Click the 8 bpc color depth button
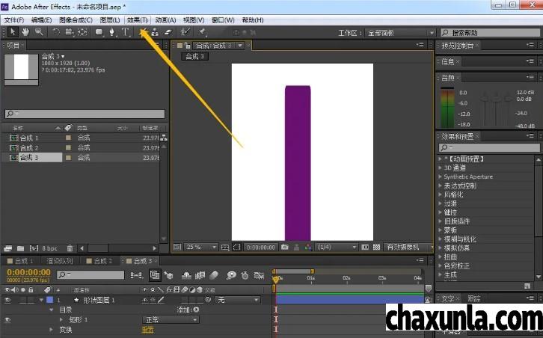Viewport: 543px width, 338px height. point(49,248)
